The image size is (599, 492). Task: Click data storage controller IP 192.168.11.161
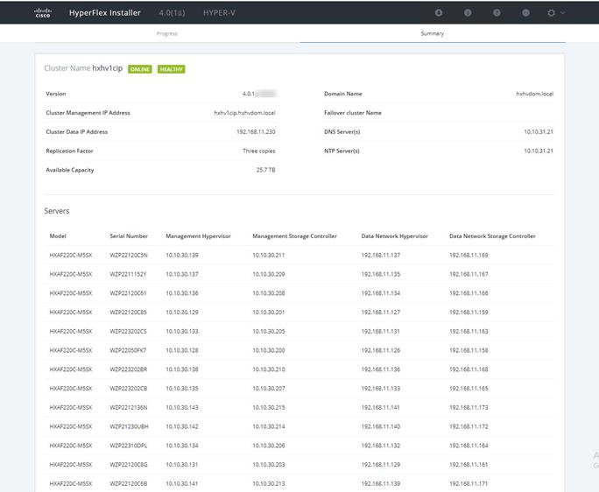click(469, 465)
